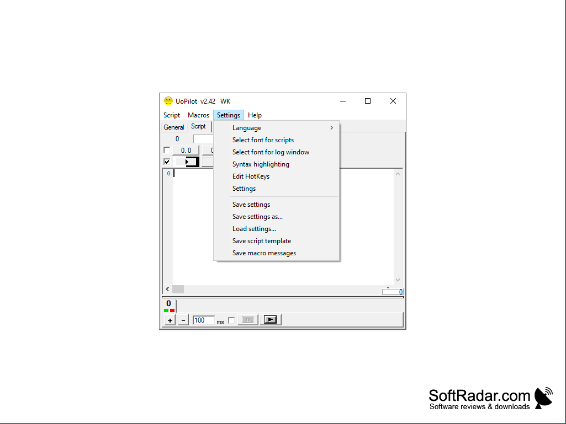Switch to the General tab
Screen dimensions: 566x424
coord(173,127)
